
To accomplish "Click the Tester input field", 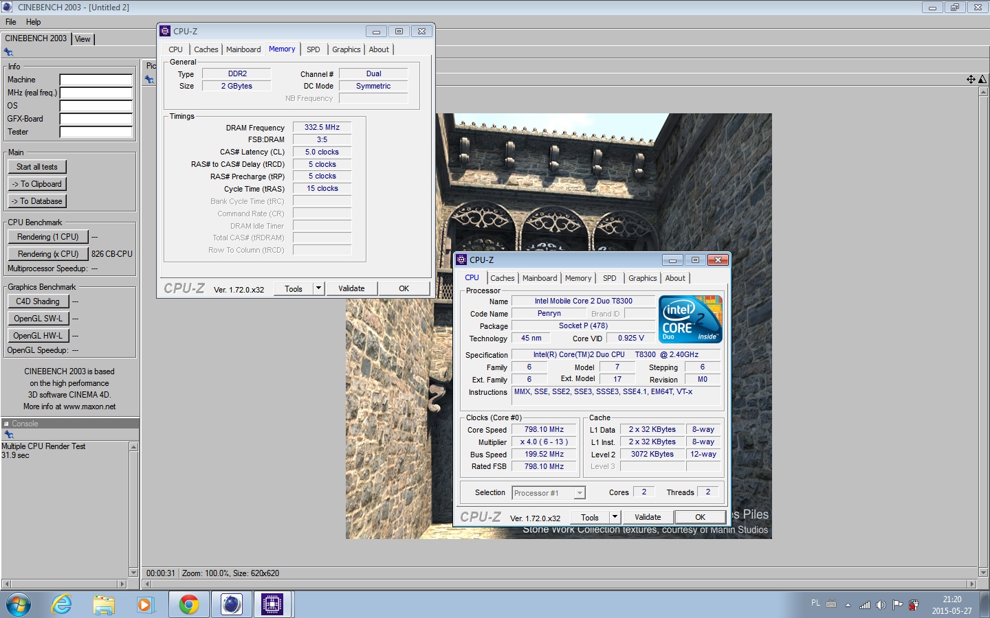I will 96,132.
